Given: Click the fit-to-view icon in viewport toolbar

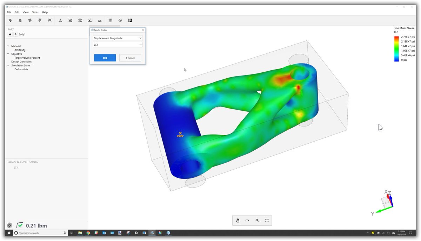Looking at the screenshot, I should coord(267,220).
